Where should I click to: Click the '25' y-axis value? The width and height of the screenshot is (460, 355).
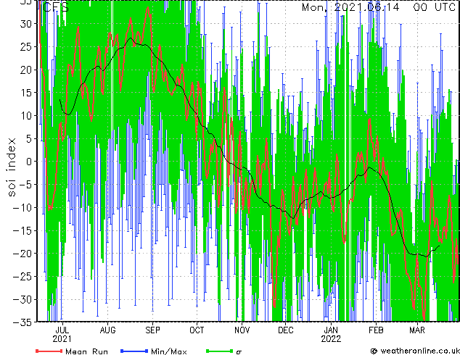point(26,46)
